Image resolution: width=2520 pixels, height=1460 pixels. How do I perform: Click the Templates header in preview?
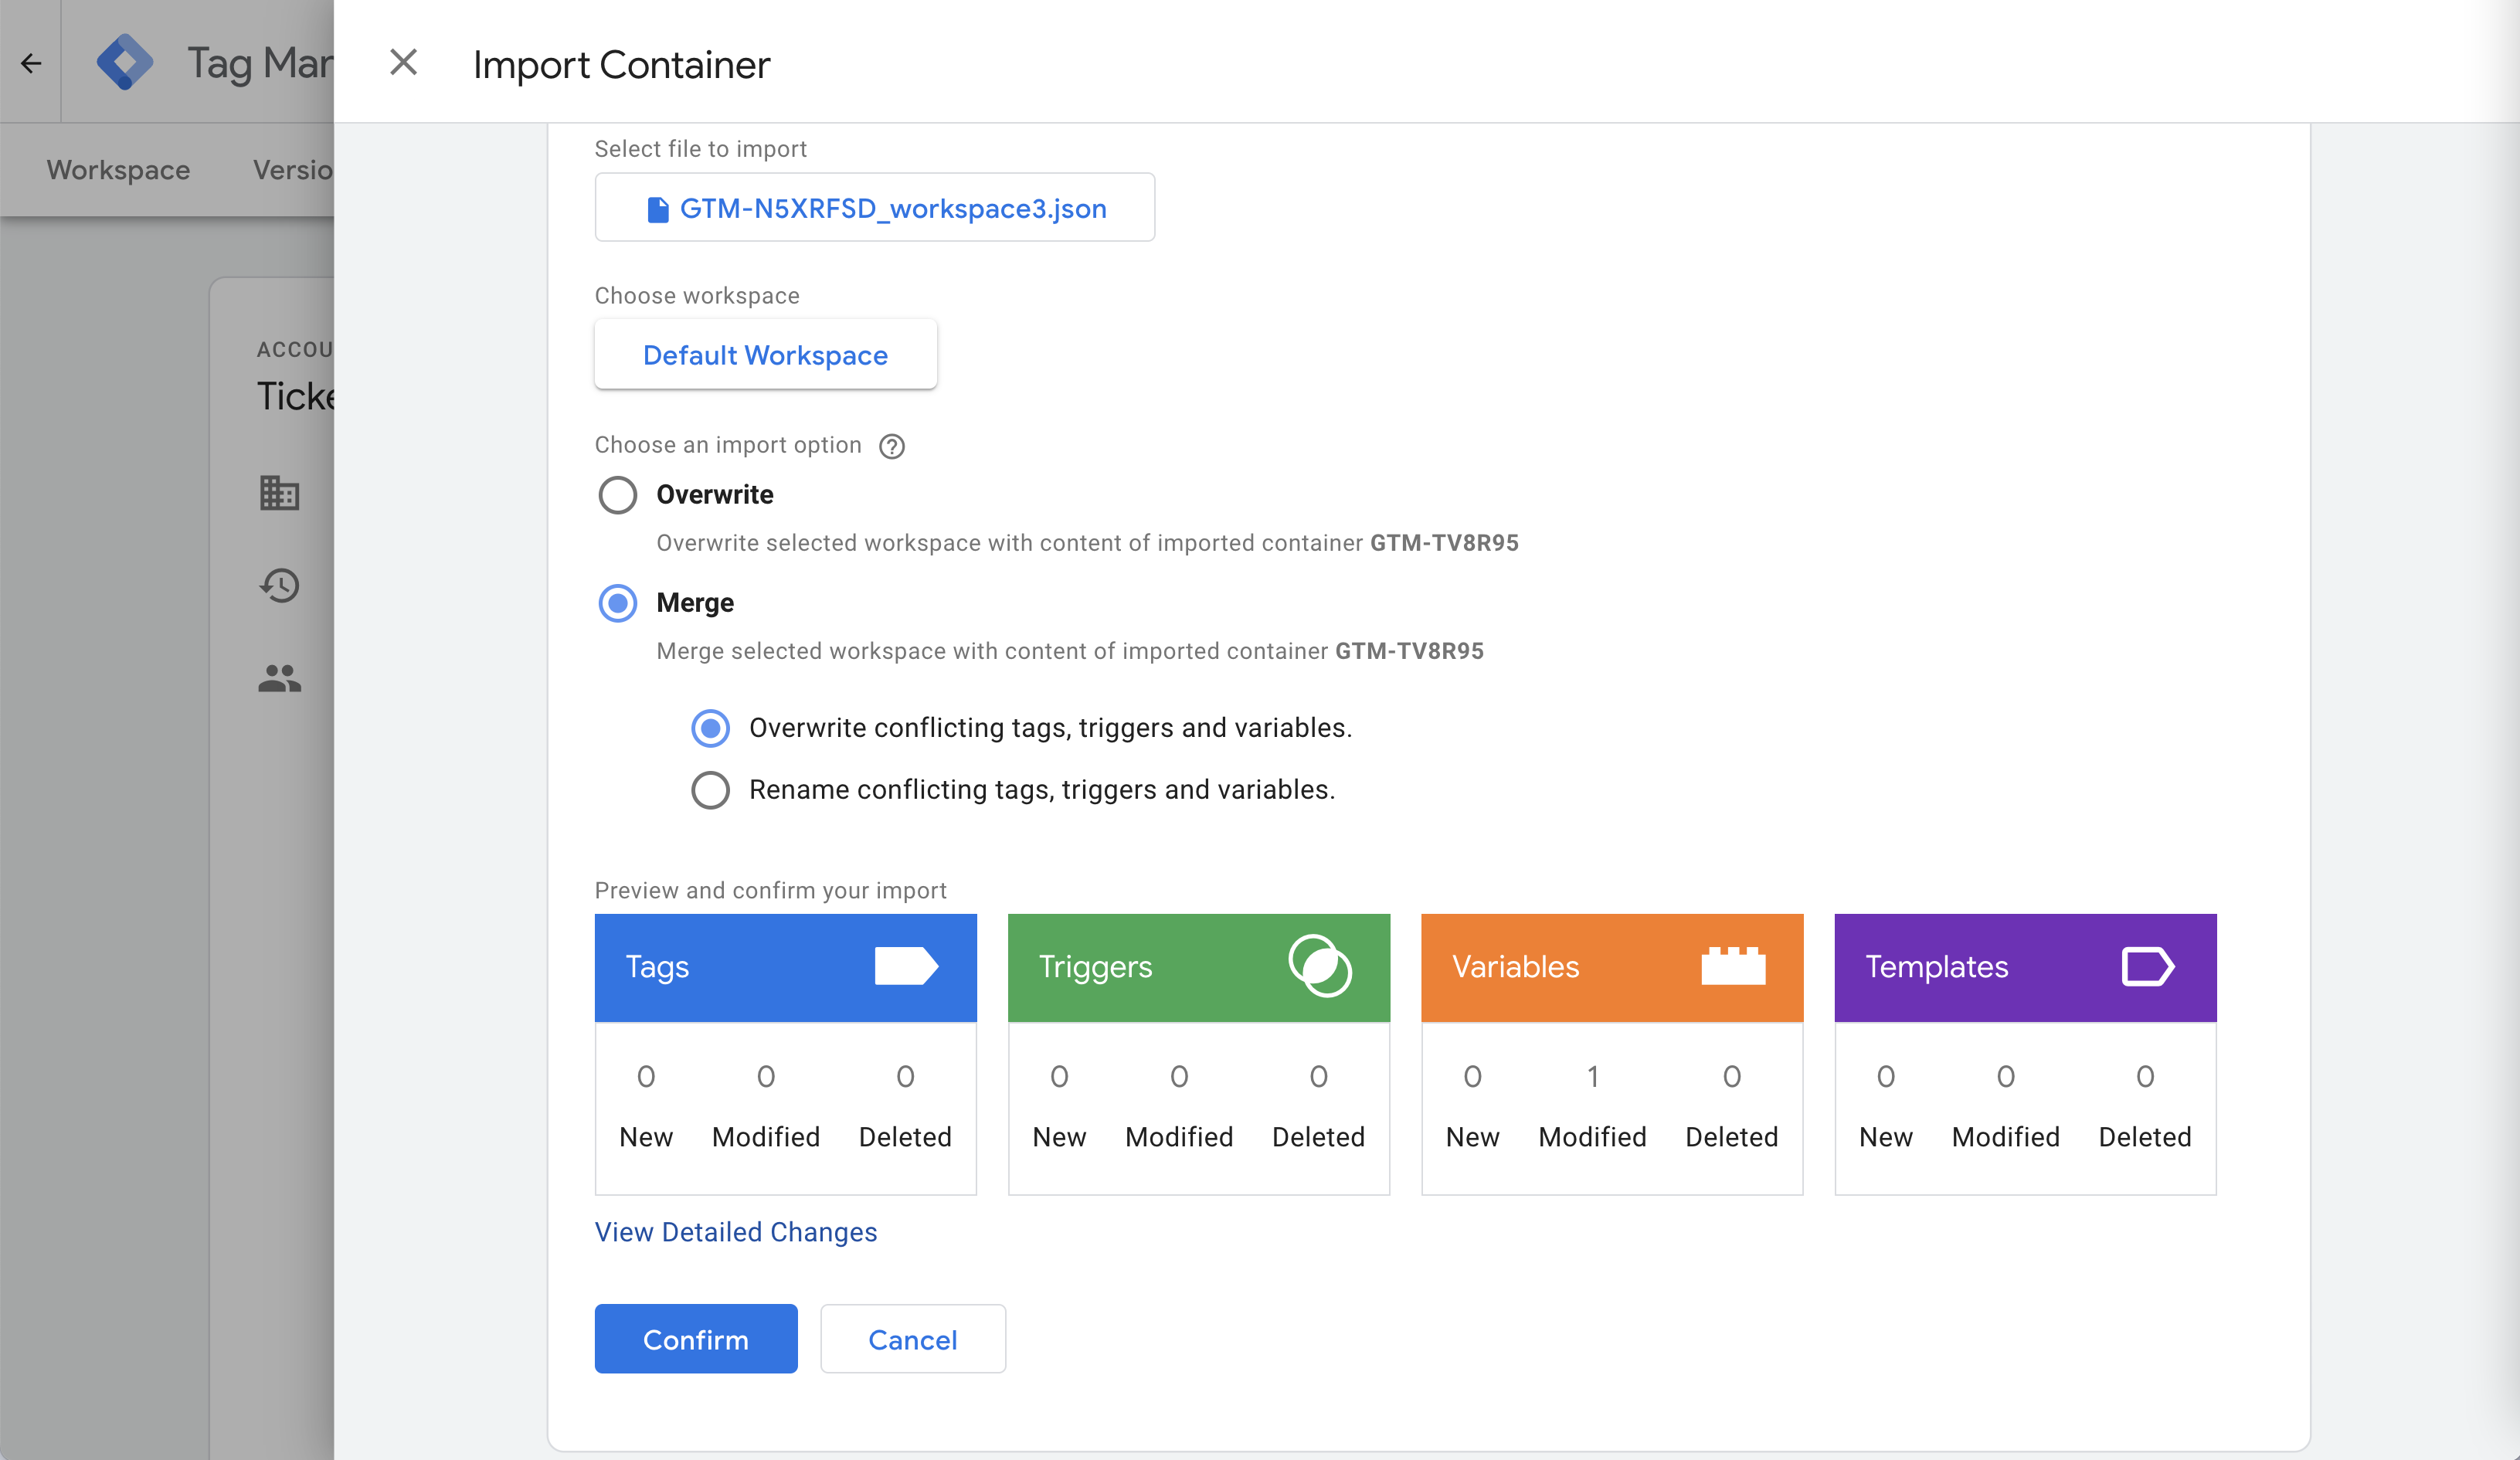pyautogui.click(x=2026, y=967)
